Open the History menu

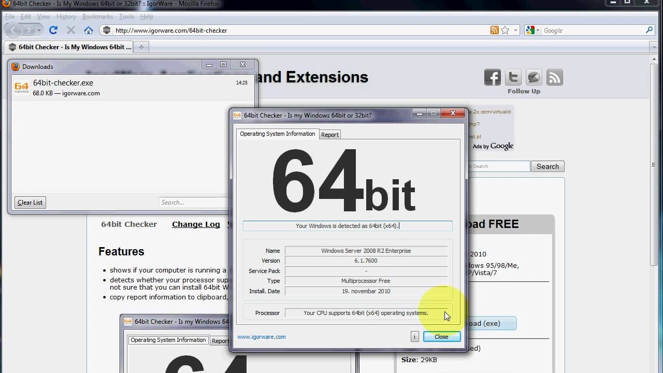click(66, 17)
